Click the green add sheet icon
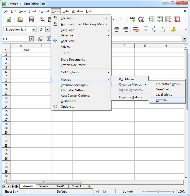 tap(89, 186)
